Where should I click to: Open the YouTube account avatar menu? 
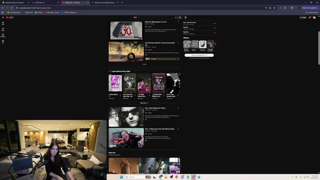[x=314, y=17]
